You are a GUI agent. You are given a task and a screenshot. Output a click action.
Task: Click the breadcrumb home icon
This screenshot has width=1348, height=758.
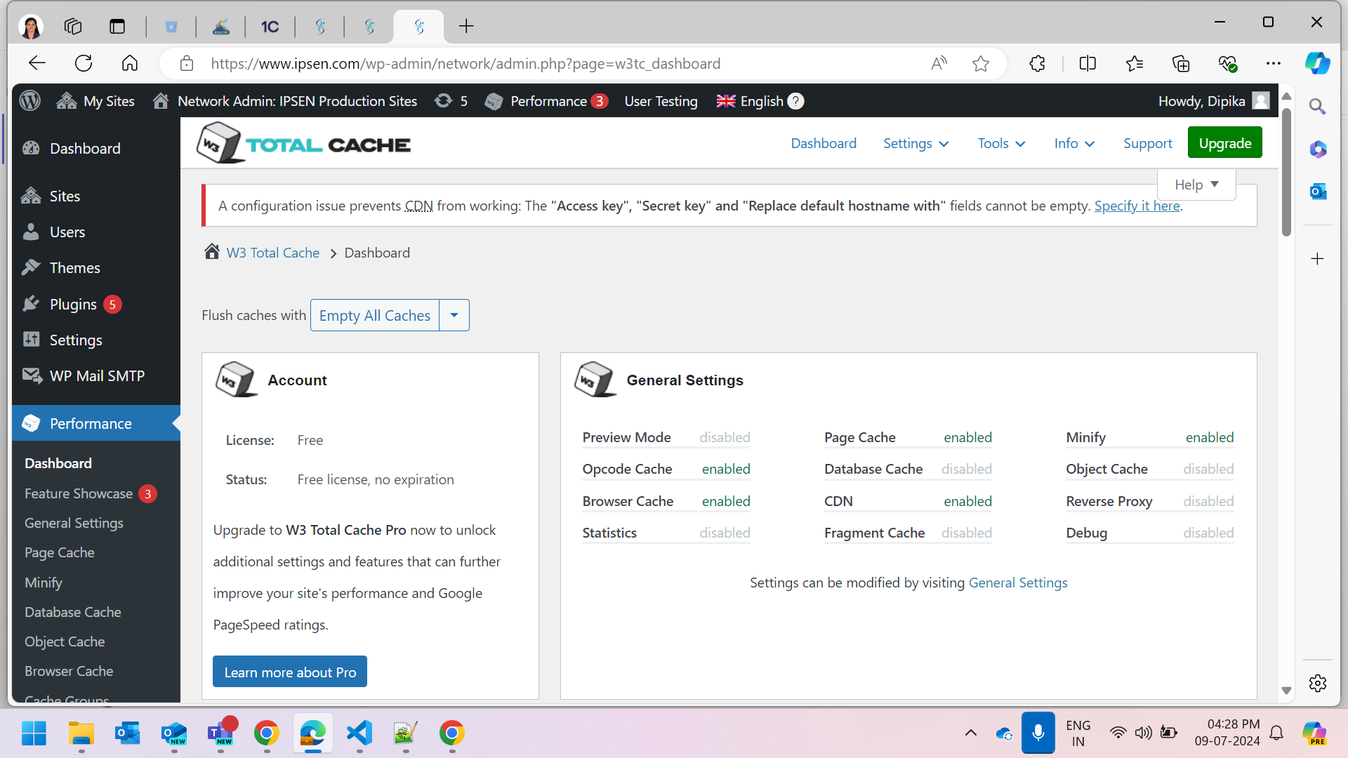(x=212, y=251)
